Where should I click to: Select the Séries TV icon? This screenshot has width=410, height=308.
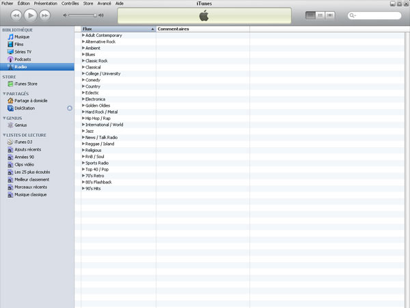pyautogui.click(x=10, y=51)
